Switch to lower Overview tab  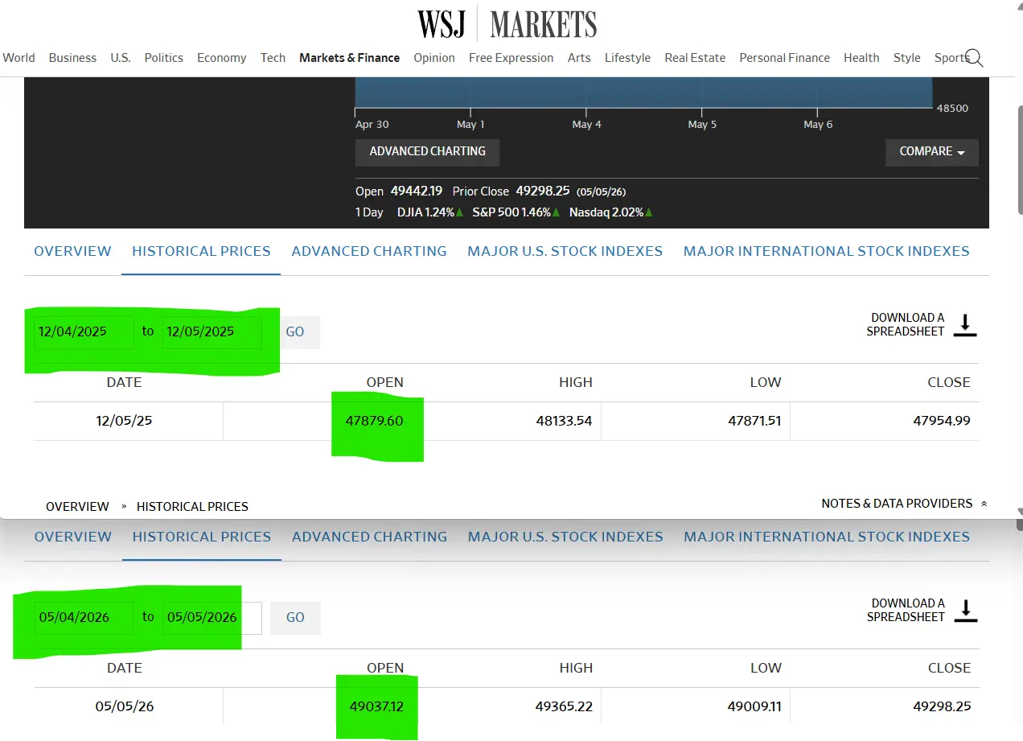[73, 537]
